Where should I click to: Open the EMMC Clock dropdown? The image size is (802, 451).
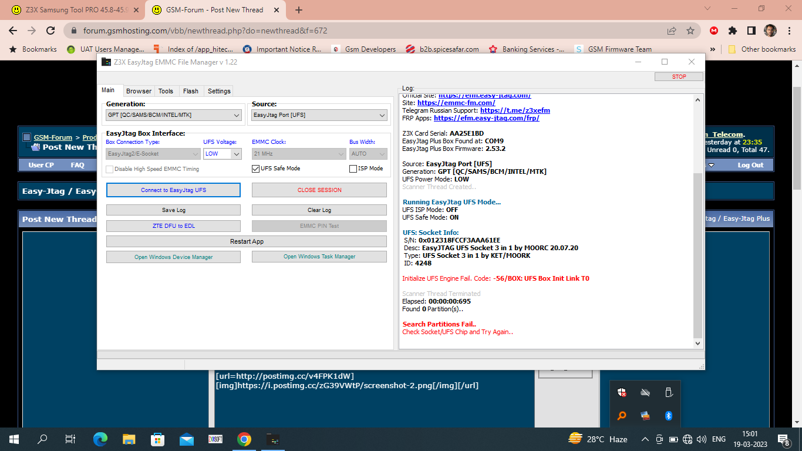[x=299, y=153]
